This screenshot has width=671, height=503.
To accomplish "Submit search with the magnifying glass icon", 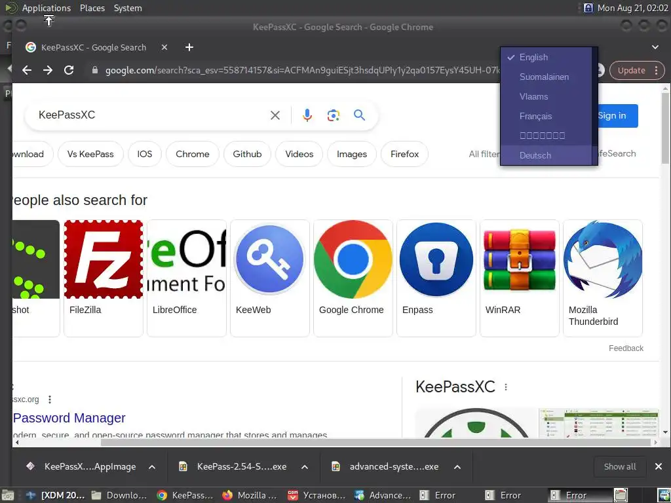I will pos(360,115).
